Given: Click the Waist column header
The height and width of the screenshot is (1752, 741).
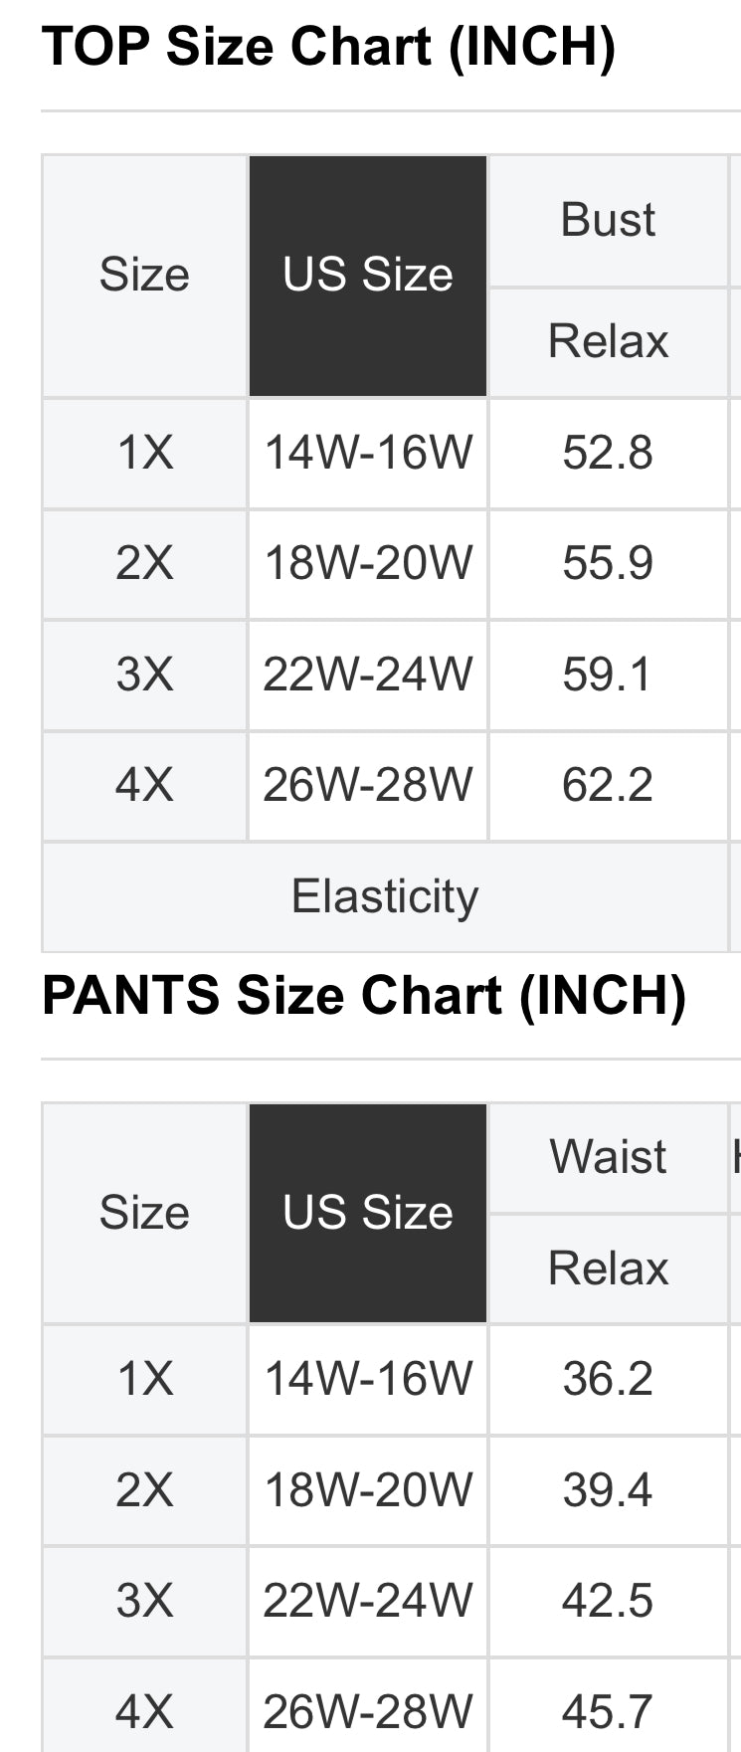Looking at the screenshot, I should (608, 1157).
